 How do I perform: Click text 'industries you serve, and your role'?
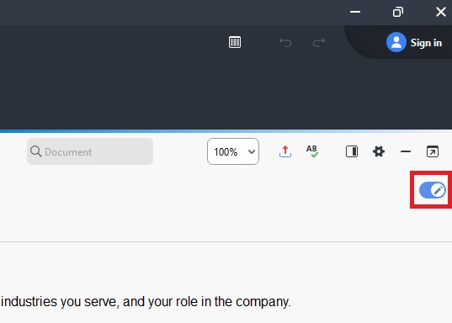[x=100, y=302]
